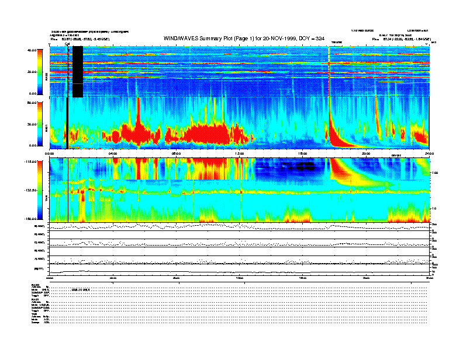Click the 100 label on TNR right axis
Viewport: 463px width, 357px height.
436,173
